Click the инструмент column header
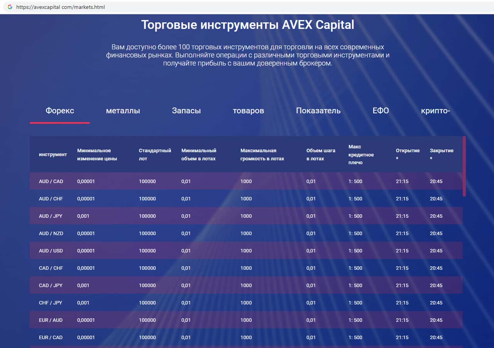 53,155
